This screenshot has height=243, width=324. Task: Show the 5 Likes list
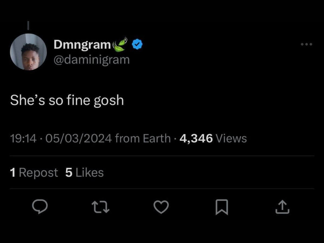[x=85, y=173]
